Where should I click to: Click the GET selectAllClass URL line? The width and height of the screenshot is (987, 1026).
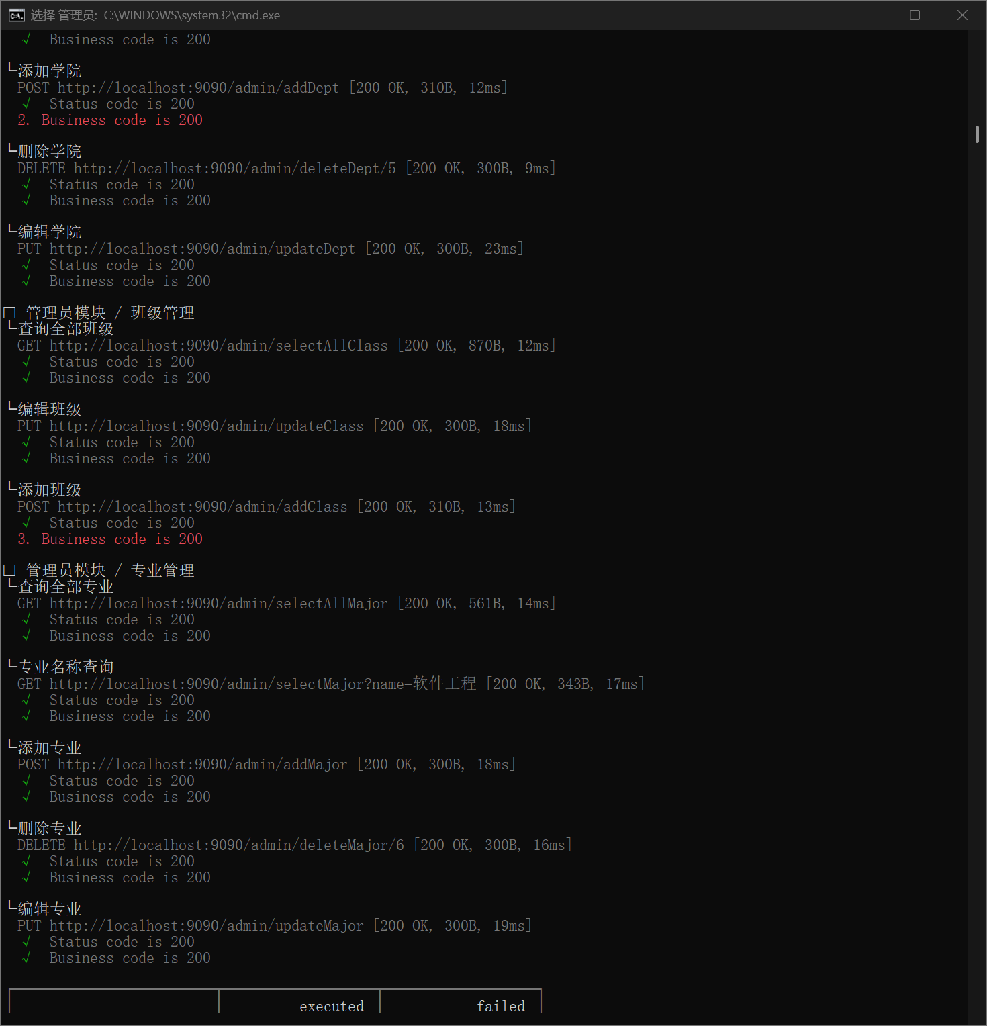pyautogui.click(x=287, y=346)
